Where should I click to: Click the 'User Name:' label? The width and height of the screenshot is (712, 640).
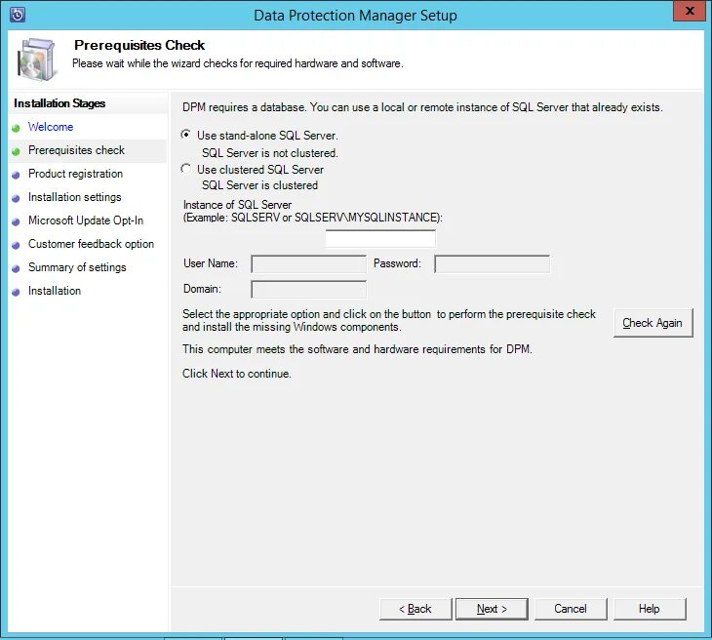point(211,263)
